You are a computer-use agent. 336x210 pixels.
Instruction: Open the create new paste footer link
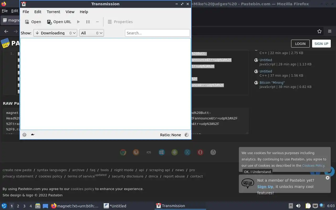(17, 170)
